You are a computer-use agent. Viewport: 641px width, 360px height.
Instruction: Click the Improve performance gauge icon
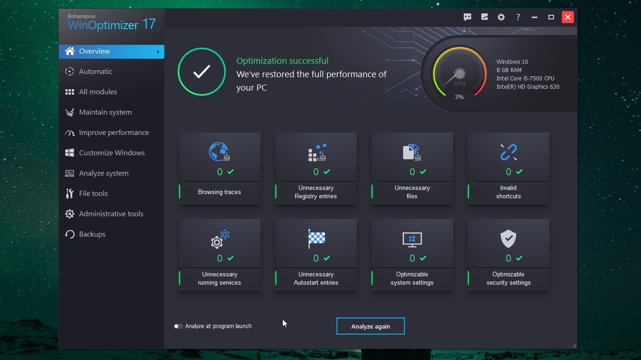point(69,133)
